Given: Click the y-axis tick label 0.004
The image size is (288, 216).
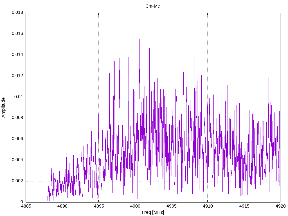Looking at the screenshot, I should [x=17, y=160].
